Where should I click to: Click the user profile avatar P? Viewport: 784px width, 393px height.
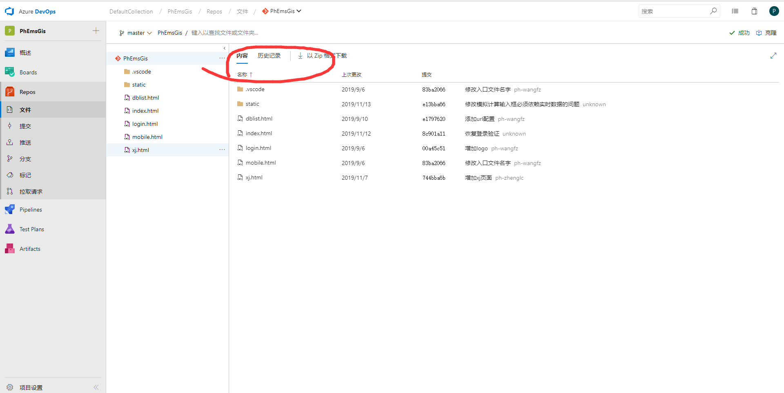point(774,11)
